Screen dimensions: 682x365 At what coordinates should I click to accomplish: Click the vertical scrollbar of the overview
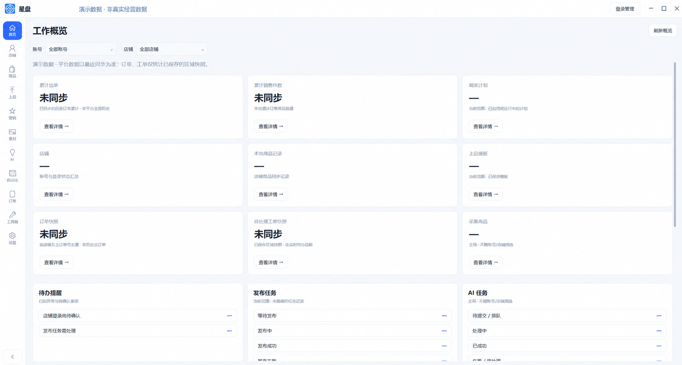pyautogui.click(x=675, y=145)
